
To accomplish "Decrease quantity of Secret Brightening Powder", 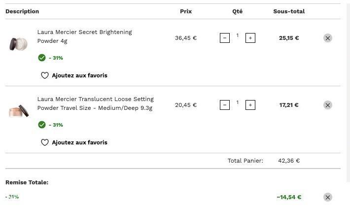I will tap(225, 38).
